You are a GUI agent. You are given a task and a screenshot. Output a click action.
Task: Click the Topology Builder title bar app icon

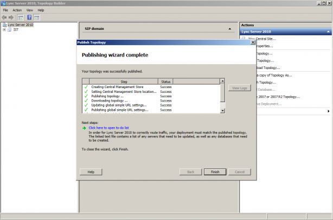[x=3, y=3]
